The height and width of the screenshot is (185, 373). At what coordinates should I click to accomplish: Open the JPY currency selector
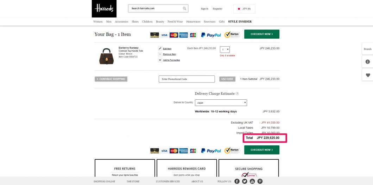[244, 9]
